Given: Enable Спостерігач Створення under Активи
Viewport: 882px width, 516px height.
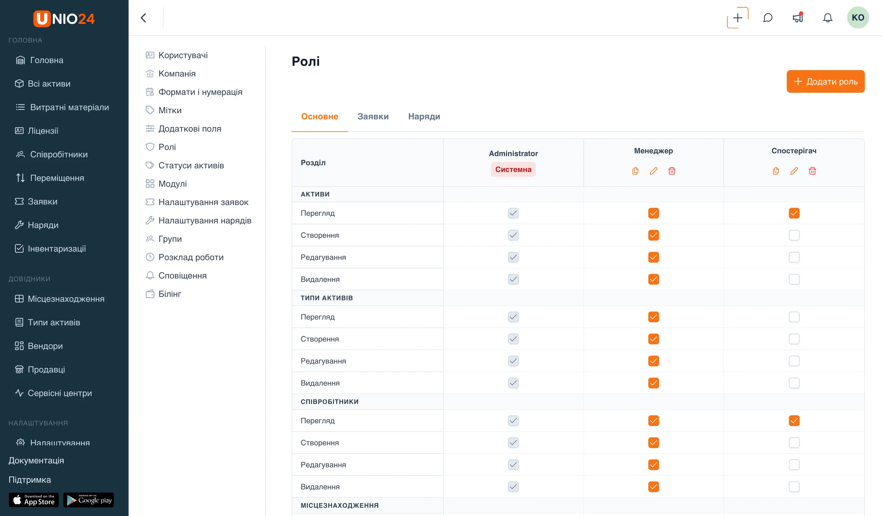Looking at the screenshot, I should 794,235.
